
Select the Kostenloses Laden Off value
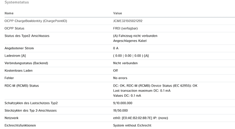click(x=115, y=71)
